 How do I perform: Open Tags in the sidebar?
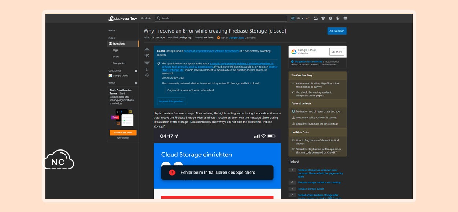pyautogui.click(x=115, y=50)
